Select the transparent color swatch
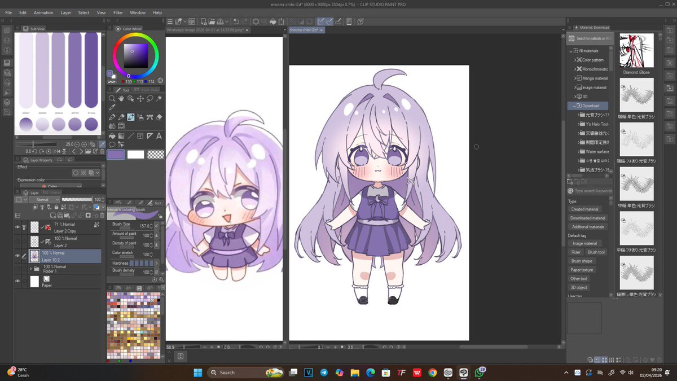Image resolution: width=677 pixels, height=381 pixels. (155, 154)
